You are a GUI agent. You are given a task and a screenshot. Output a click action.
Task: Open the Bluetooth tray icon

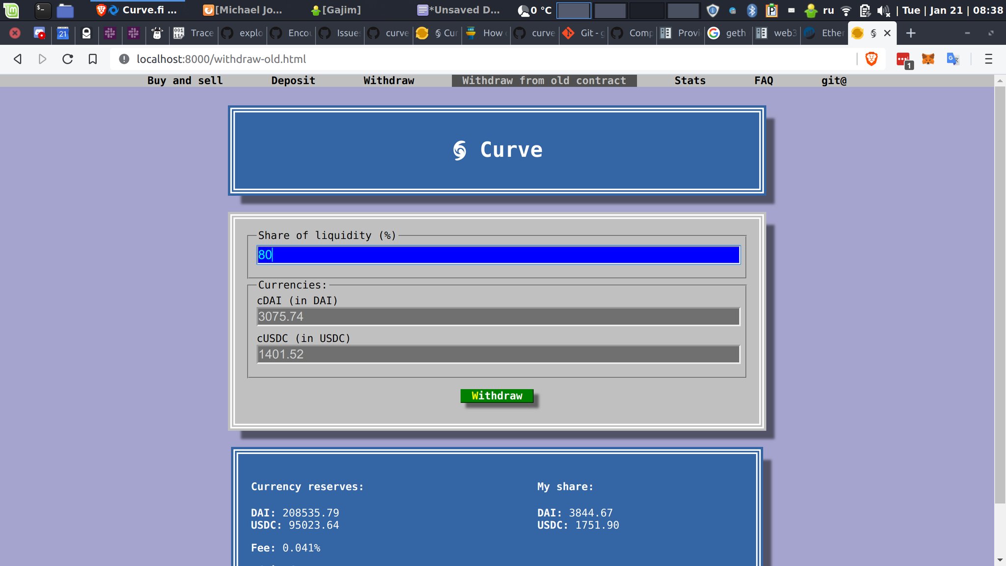coord(752,10)
